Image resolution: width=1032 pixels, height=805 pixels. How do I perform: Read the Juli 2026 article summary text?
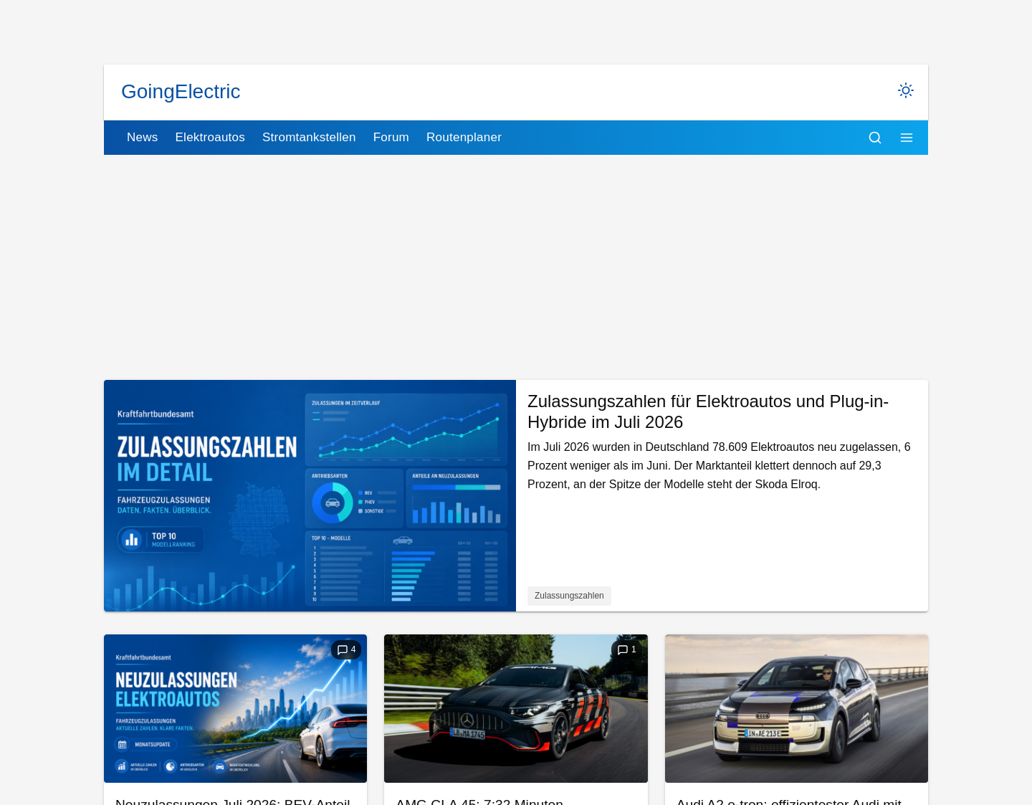point(720,465)
